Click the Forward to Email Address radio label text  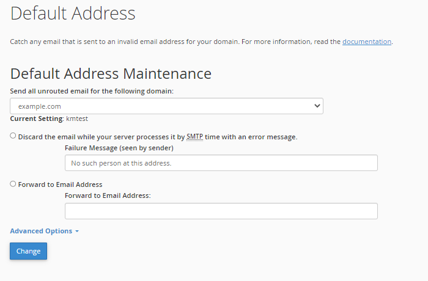pos(60,184)
